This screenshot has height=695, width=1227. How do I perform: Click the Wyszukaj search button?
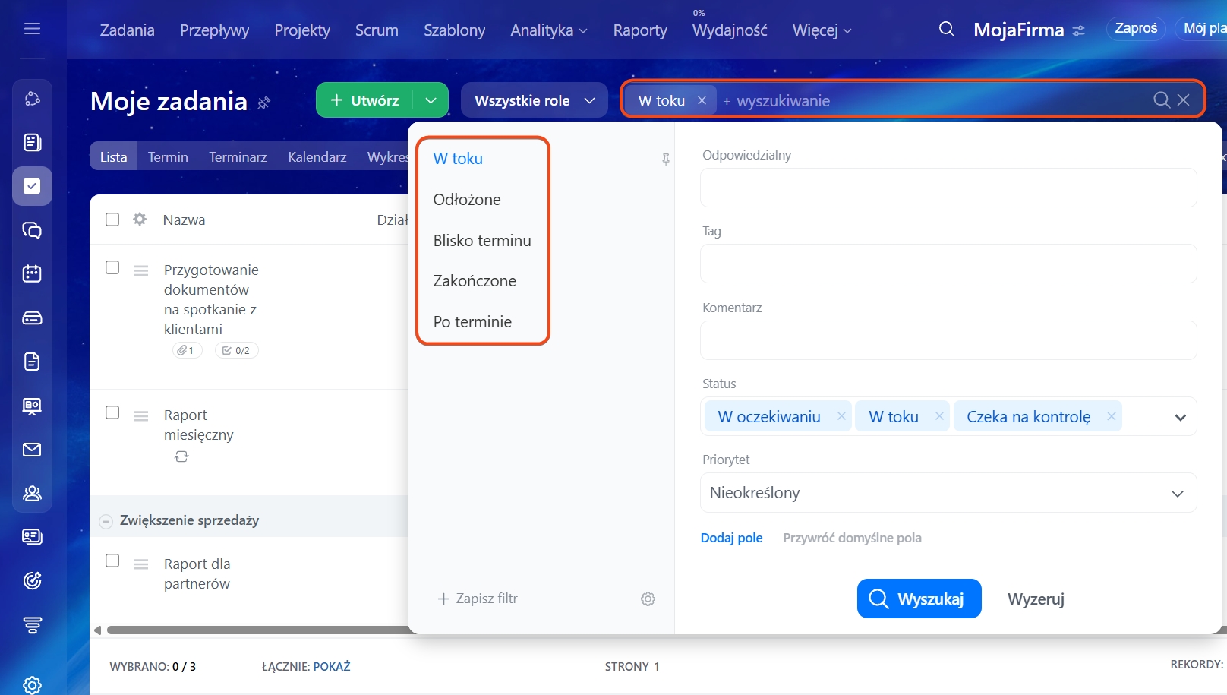[919, 599]
